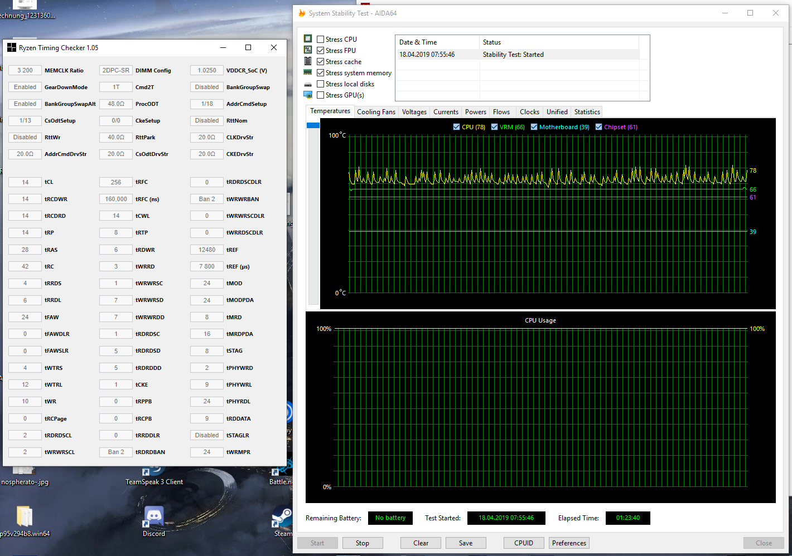The height and width of the screenshot is (556, 792).
Task: Click the tCL value field
Action: (x=25, y=182)
